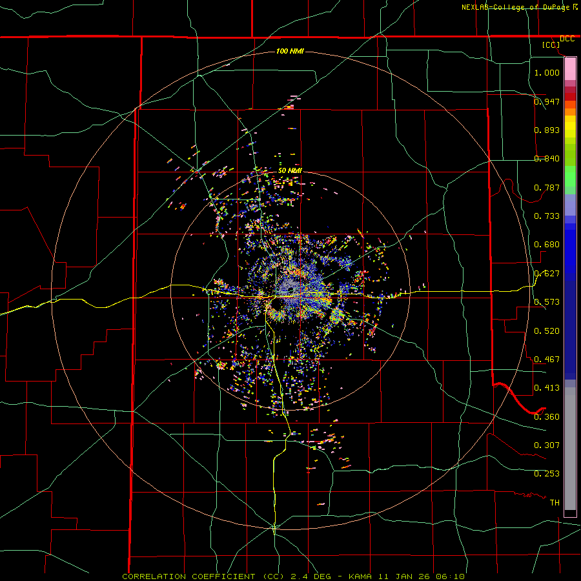Viewport: 581px width, 581px height.
Task: Select the 0.893 scale value
Action: coord(547,130)
